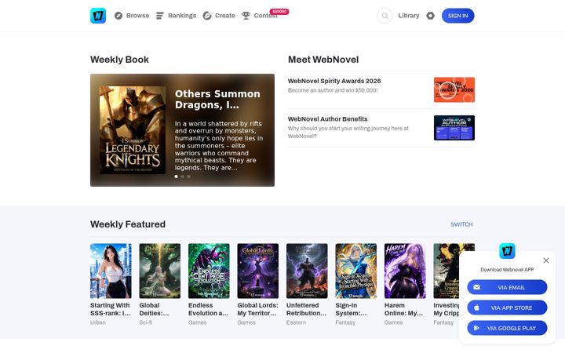Close the Download Webnovel APP popup
Screen dimensions: 565x353
[546, 260]
